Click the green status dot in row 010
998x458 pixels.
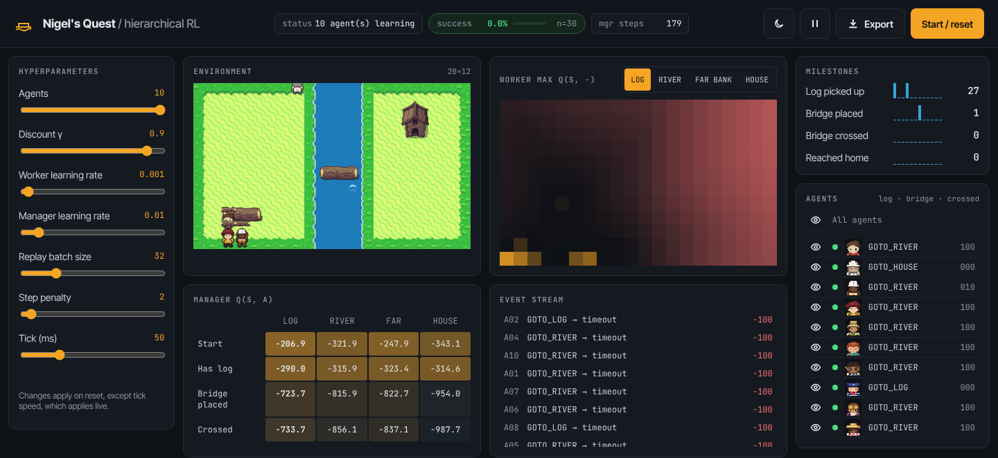(835, 287)
